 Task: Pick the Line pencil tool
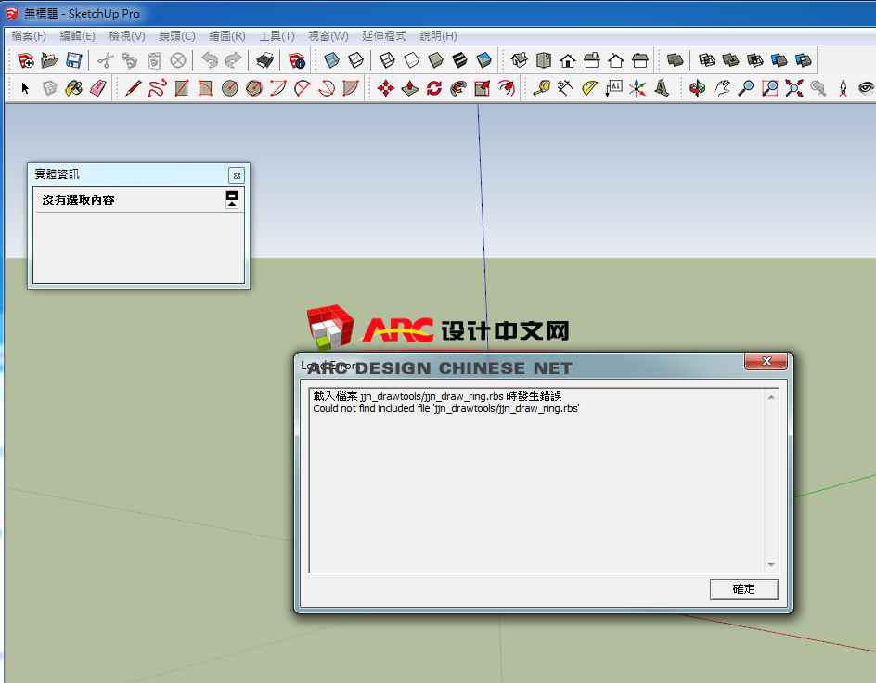[x=133, y=88]
